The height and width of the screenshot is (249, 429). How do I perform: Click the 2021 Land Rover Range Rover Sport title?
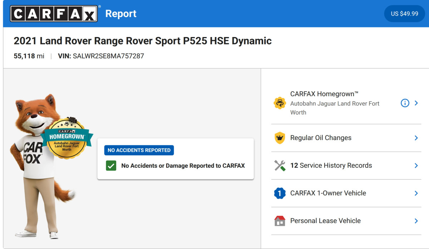(143, 41)
